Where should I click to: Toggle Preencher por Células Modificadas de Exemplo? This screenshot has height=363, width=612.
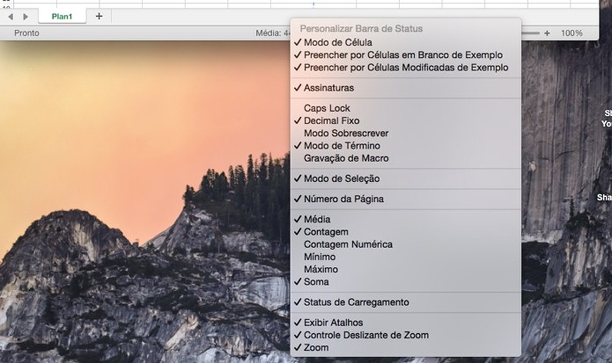(406, 68)
